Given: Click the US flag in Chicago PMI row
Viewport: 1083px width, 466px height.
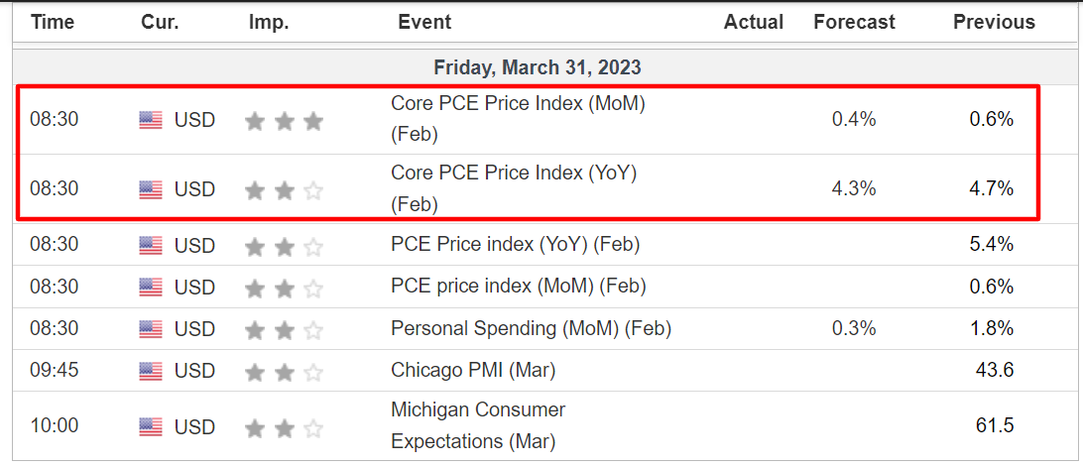Looking at the screenshot, I should point(151,372).
